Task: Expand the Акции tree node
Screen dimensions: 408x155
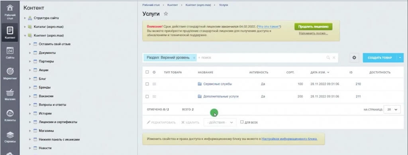Action: tap(30, 70)
